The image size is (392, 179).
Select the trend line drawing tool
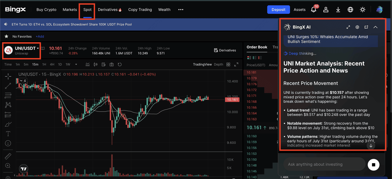pyautogui.click(x=8, y=86)
